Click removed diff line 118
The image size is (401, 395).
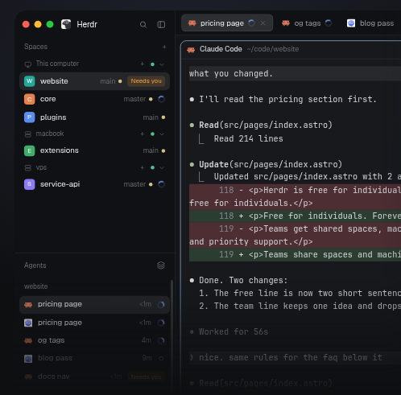295,197
